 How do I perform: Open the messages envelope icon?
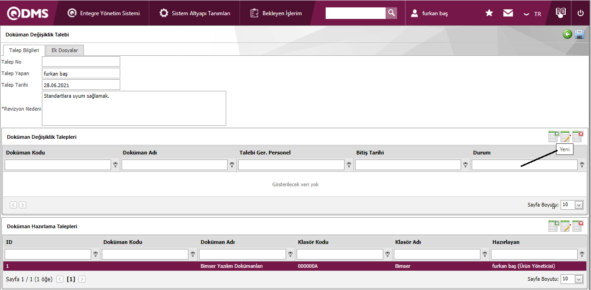click(508, 13)
